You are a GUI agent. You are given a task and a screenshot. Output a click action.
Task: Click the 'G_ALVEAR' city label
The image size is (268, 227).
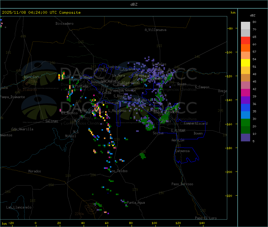tap(178, 131)
